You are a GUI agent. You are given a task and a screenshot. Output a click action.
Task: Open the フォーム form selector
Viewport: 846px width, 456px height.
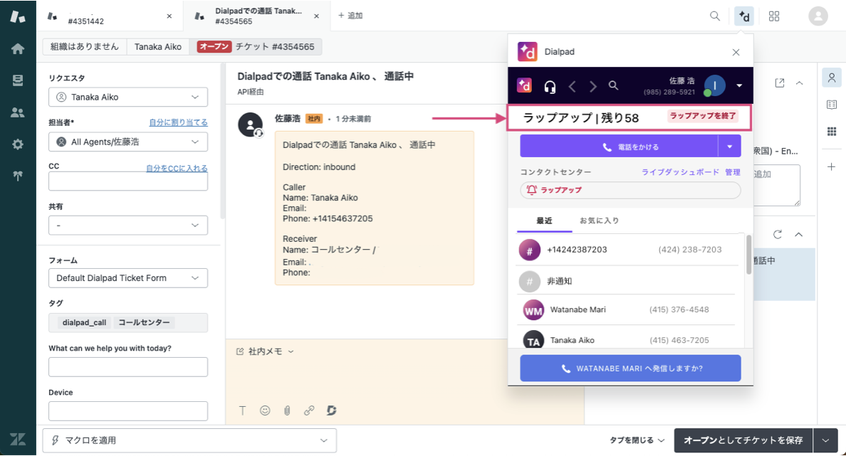click(x=127, y=277)
